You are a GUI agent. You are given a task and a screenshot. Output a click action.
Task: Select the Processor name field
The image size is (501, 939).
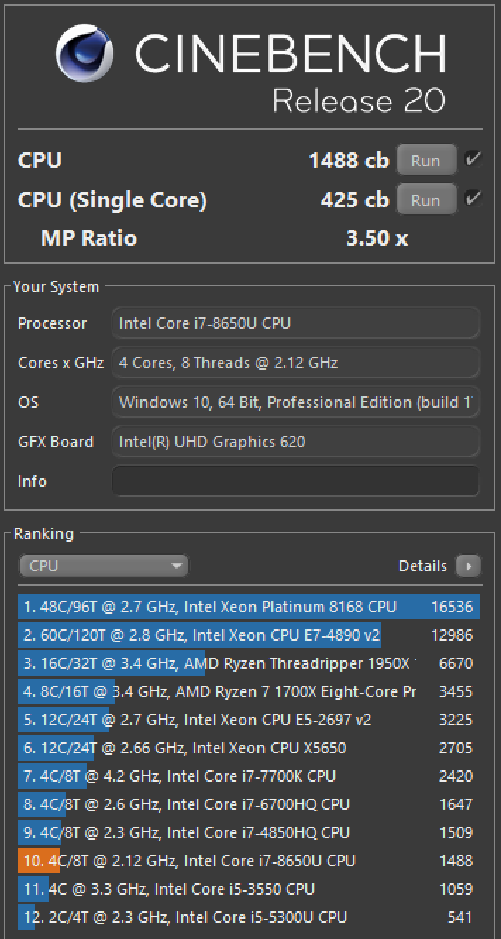(x=295, y=324)
